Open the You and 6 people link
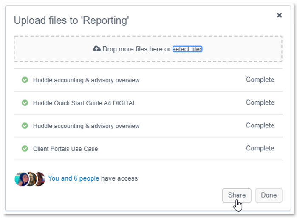The width and height of the screenshot is (297, 218). [x=74, y=178]
